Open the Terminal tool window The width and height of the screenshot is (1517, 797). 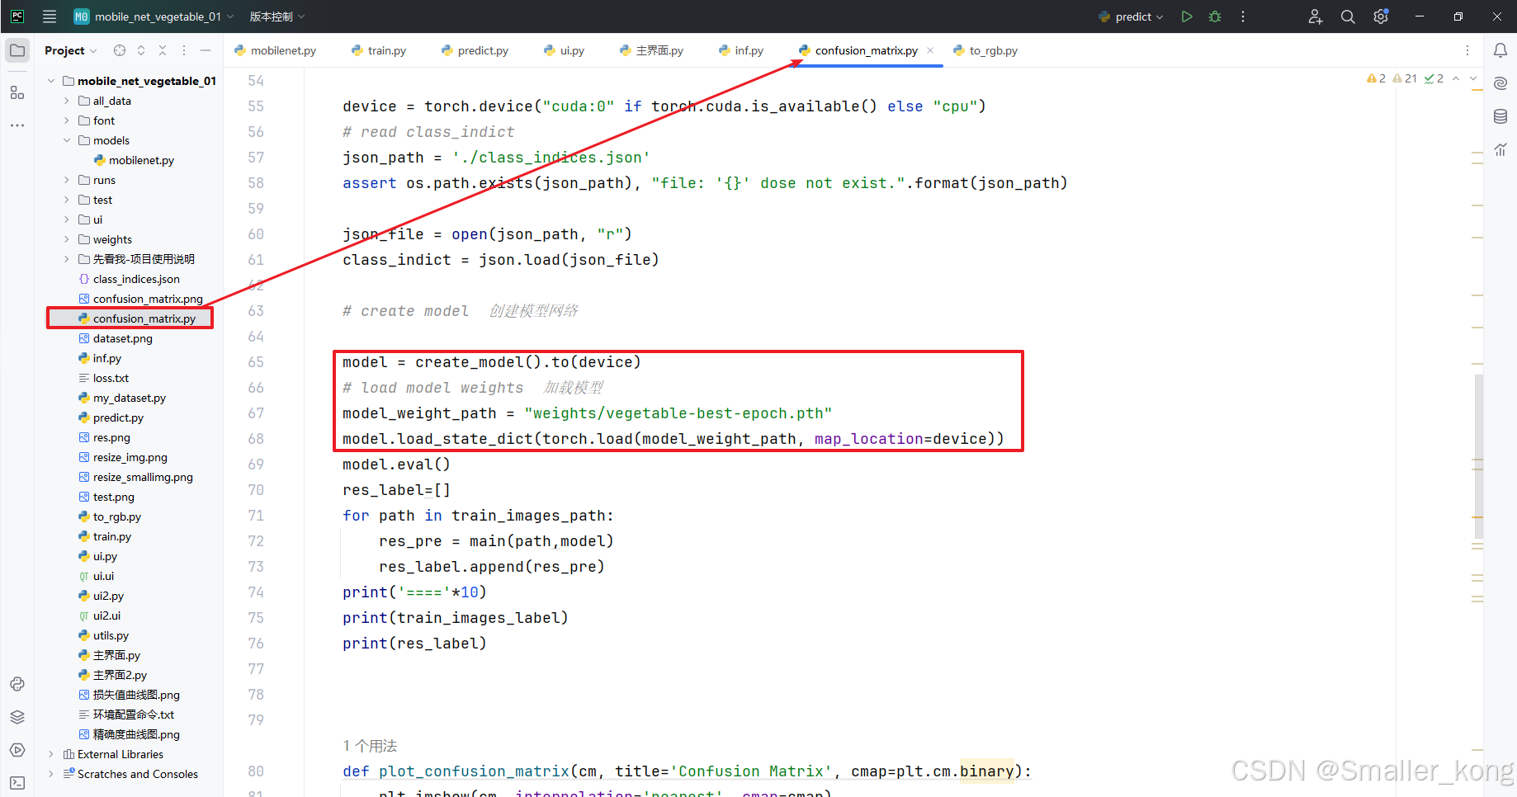(17, 783)
